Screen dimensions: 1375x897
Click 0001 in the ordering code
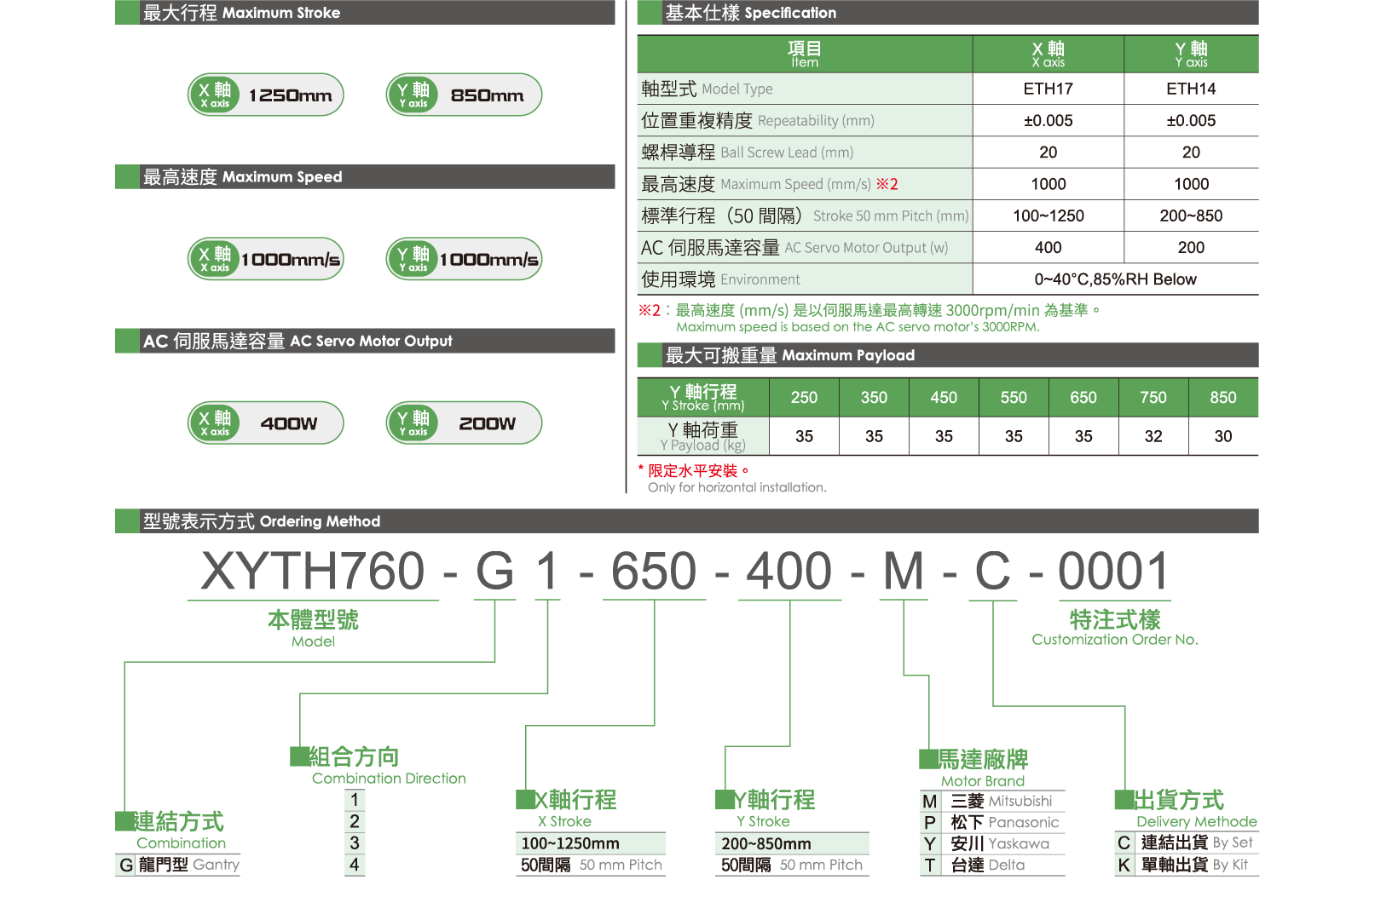pyautogui.click(x=1113, y=571)
